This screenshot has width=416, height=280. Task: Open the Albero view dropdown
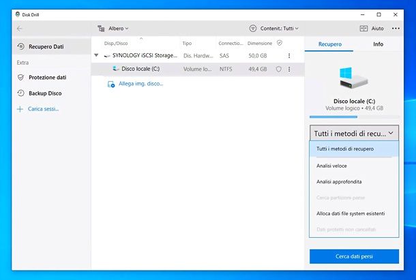coord(119,29)
